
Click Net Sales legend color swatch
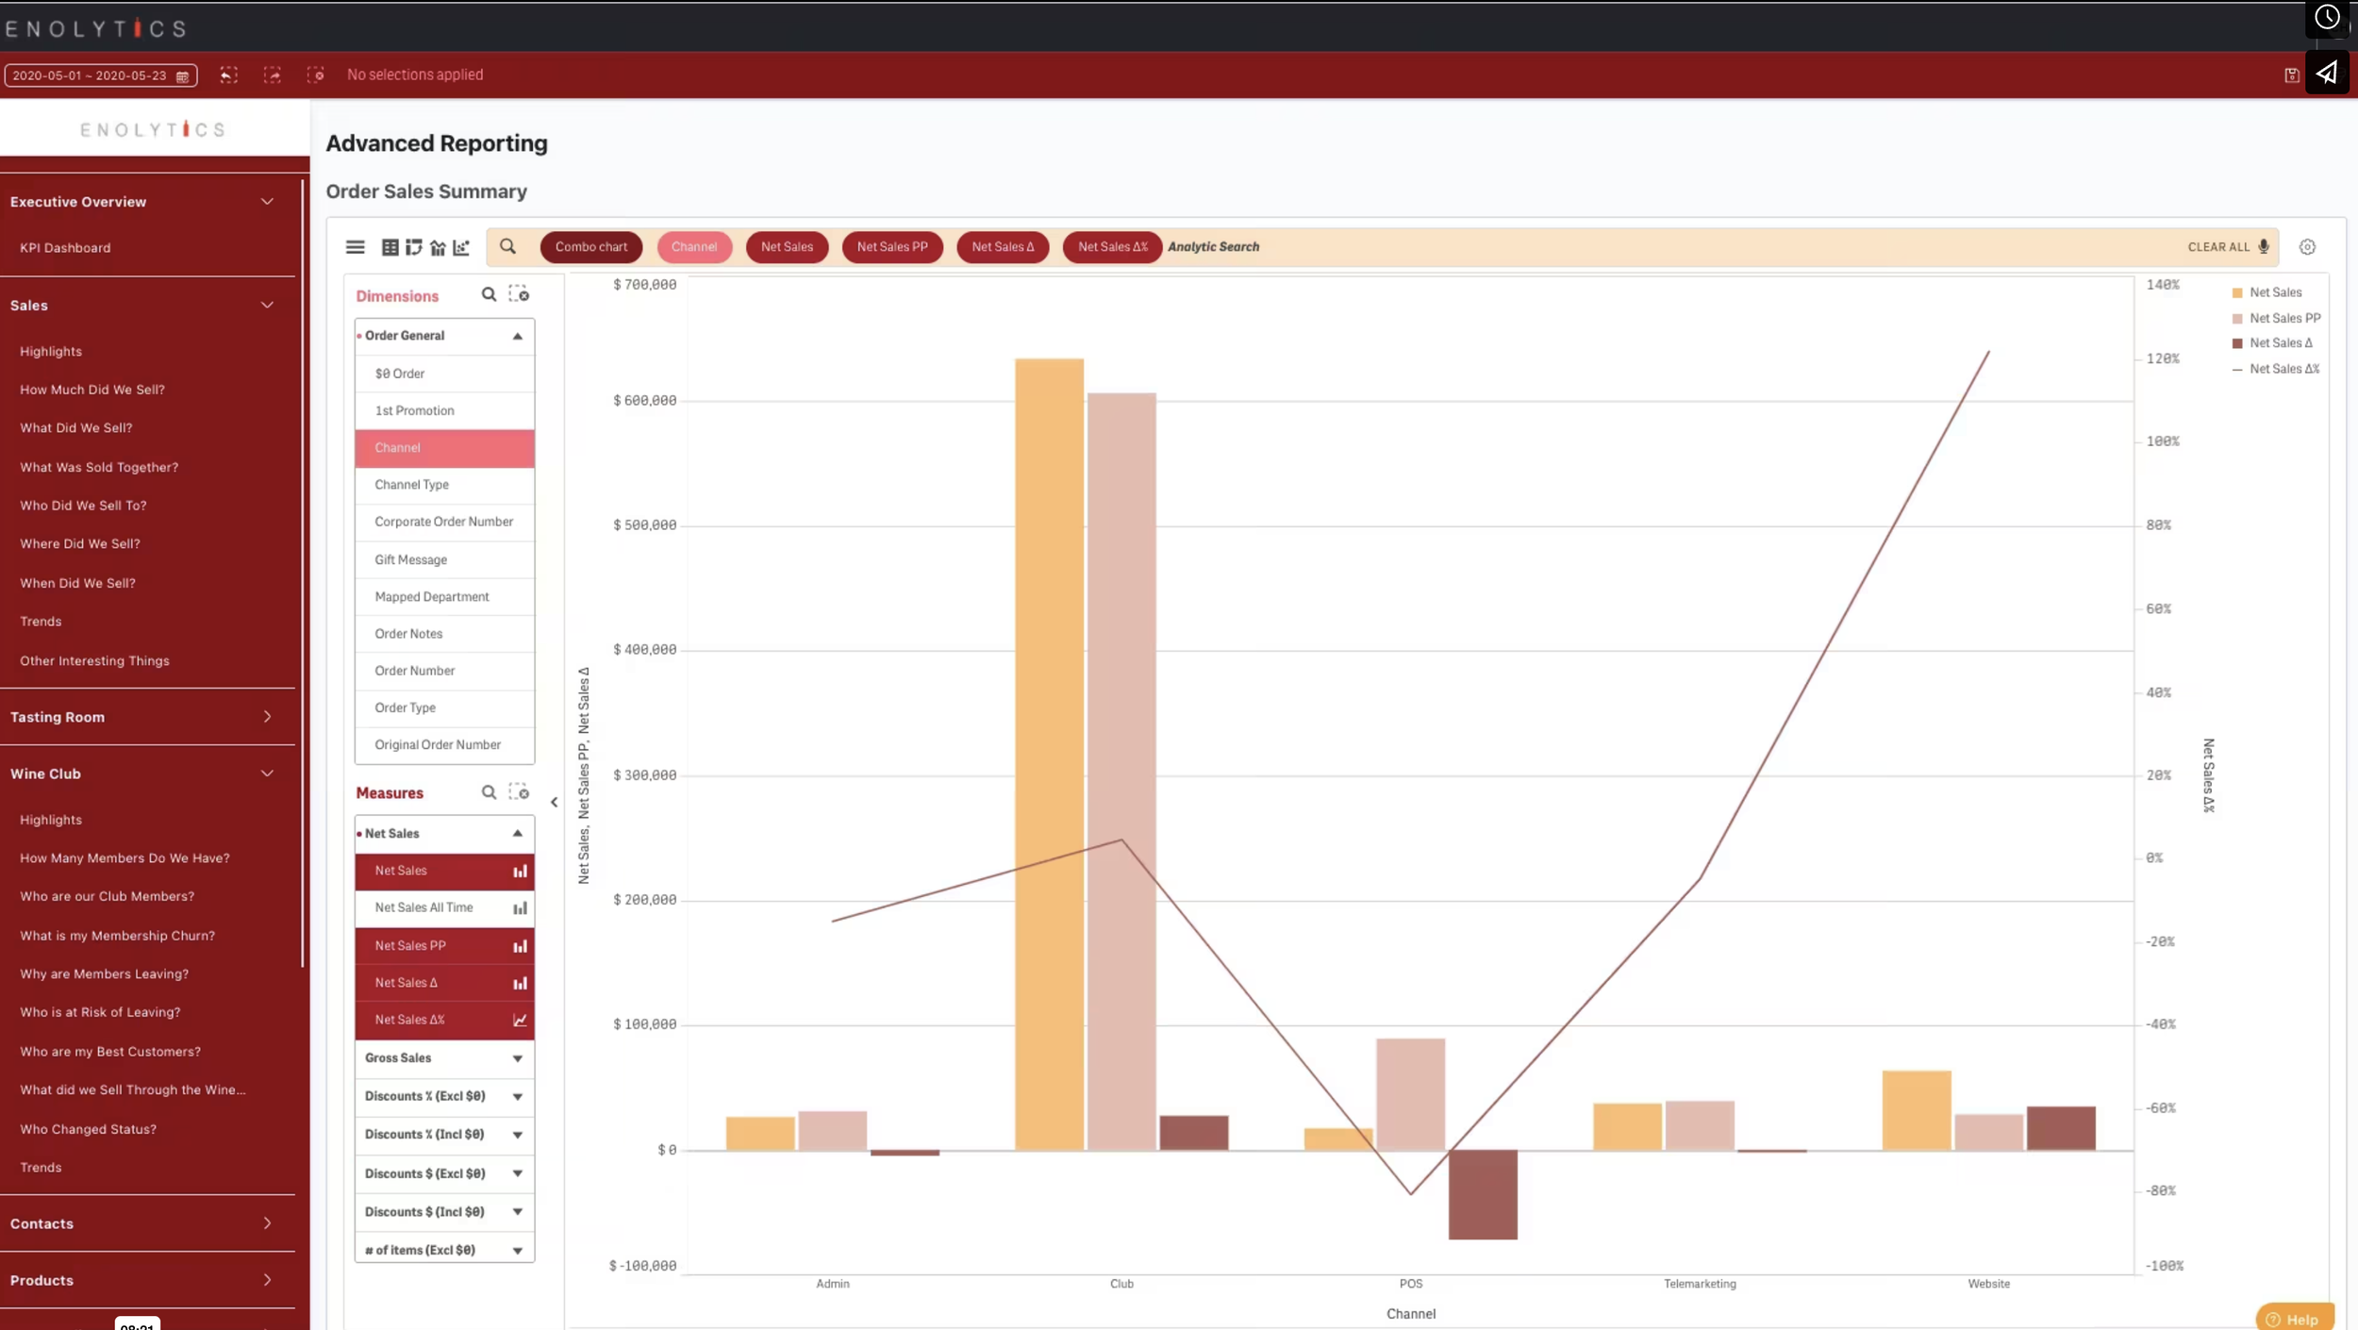2237,293
